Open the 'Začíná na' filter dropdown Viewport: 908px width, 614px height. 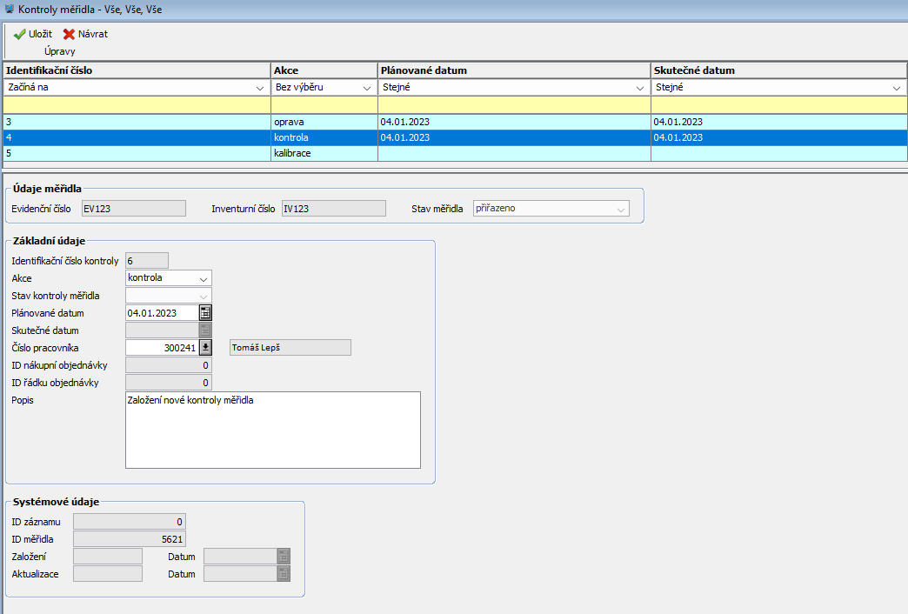click(260, 88)
